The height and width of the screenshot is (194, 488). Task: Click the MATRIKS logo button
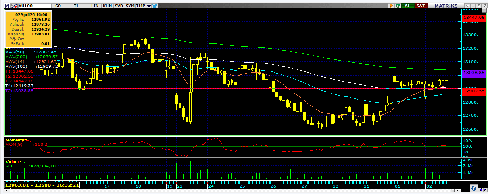pyautogui.click(x=445, y=6)
